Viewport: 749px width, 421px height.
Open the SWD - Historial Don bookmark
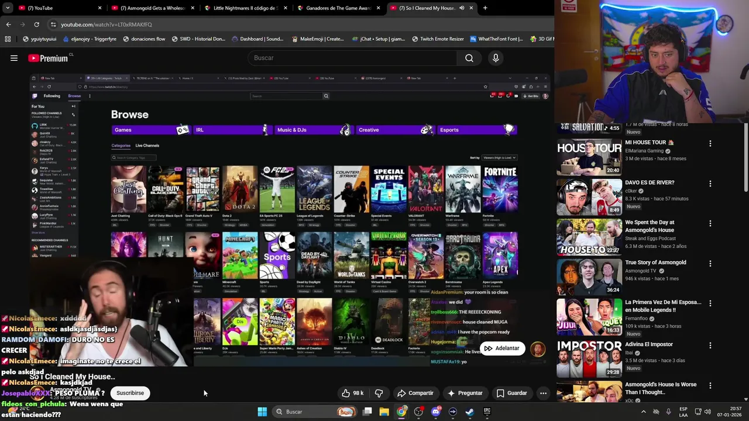tap(198, 39)
